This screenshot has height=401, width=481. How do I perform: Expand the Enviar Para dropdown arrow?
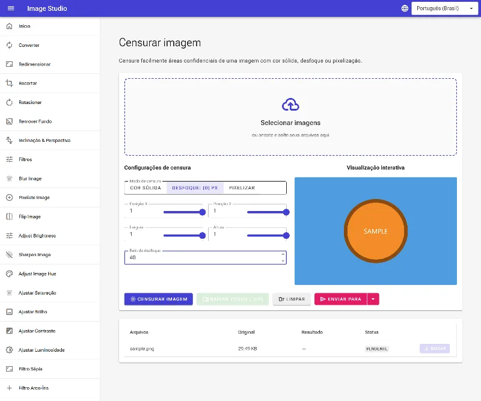tap(373, 299)
